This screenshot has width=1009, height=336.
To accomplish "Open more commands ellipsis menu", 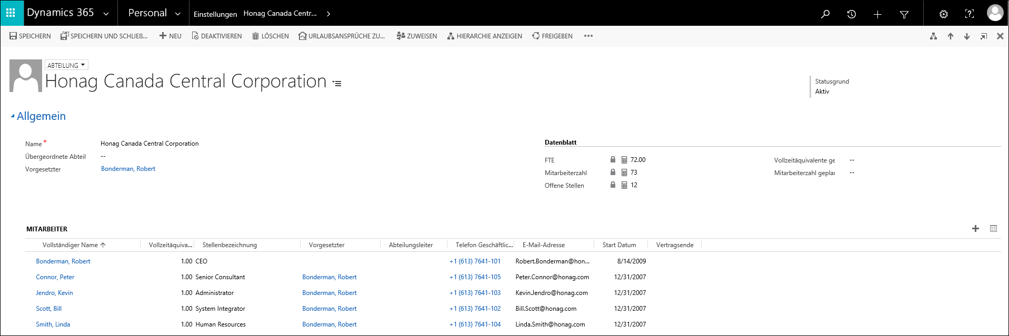I will click(x=588, y=36).
